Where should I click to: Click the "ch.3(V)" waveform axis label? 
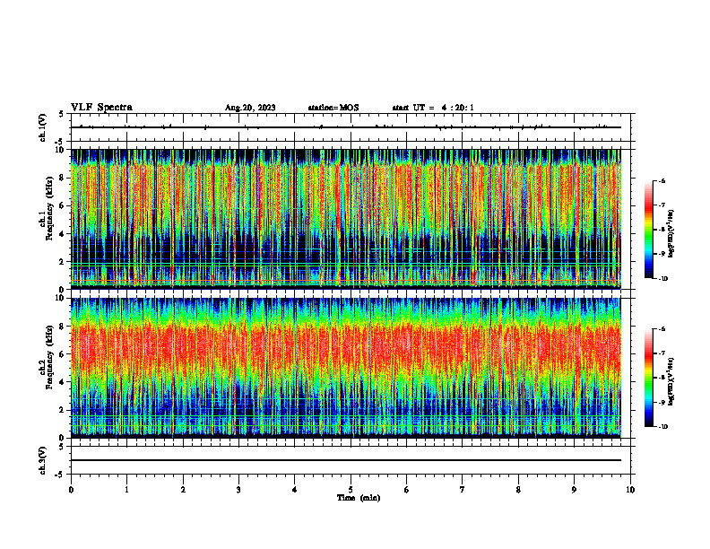(x=43, y=460)
